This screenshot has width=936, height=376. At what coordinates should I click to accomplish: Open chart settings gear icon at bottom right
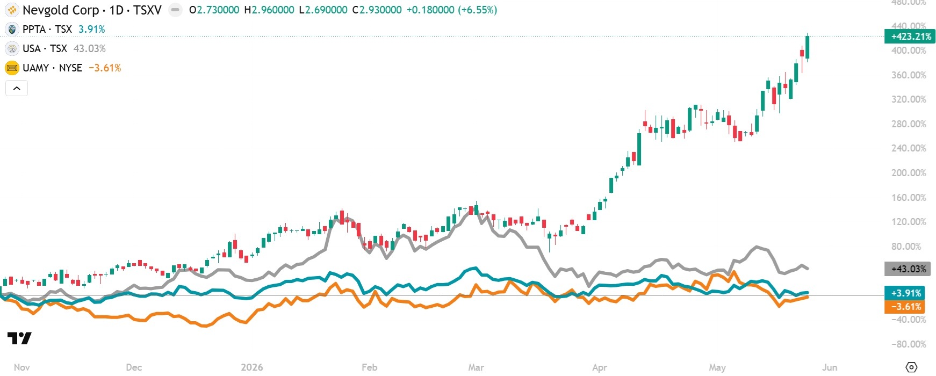[x=911, y=367]
